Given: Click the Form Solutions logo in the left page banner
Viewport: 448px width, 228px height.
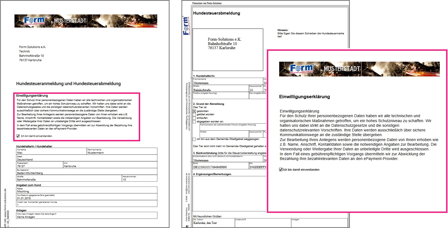Looking at the screenshot, I should [34, 21].
